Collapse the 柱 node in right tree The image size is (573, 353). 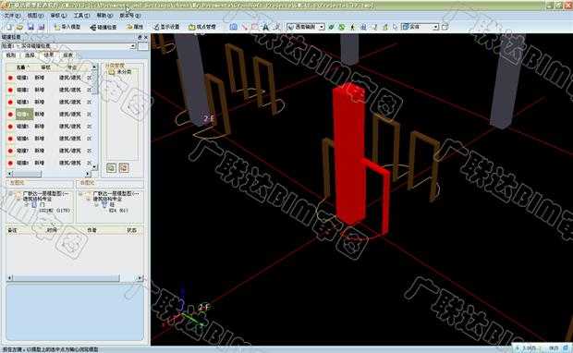coord(97,205)
